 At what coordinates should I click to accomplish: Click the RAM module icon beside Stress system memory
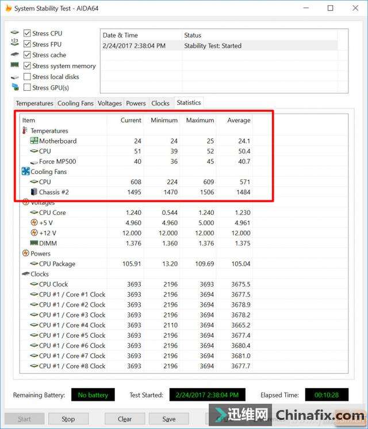pyautogui.click(x=15, y=65)
